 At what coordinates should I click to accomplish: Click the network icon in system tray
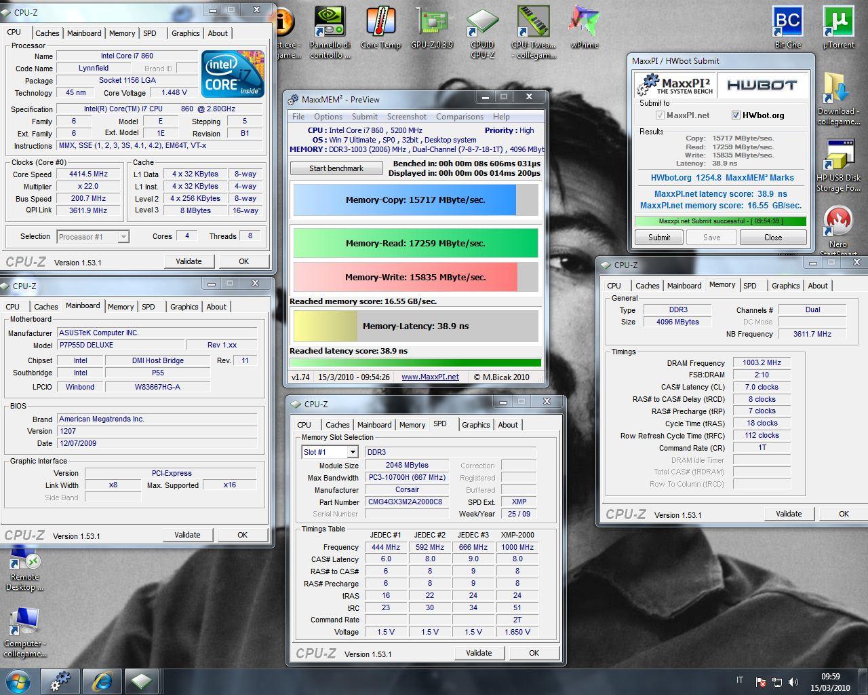777,682
